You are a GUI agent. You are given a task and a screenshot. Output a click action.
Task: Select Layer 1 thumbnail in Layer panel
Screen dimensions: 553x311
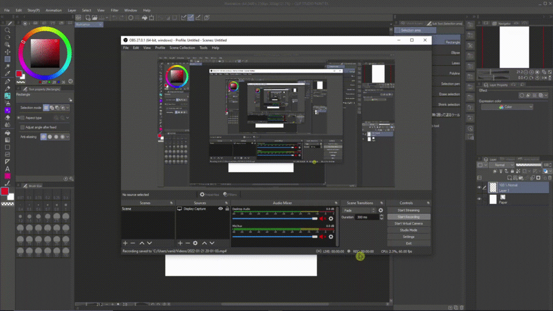click(493, 188)
